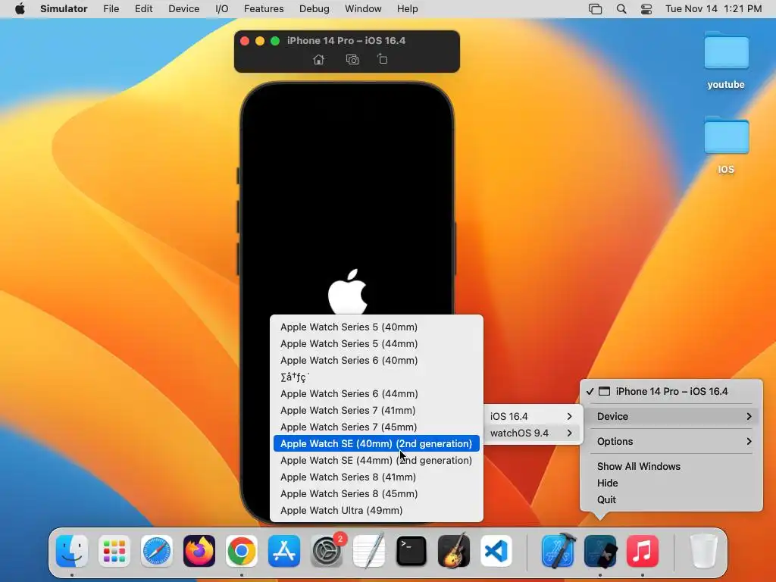Select Apple Watch Series 8 (41mm)

coord(377,477)
